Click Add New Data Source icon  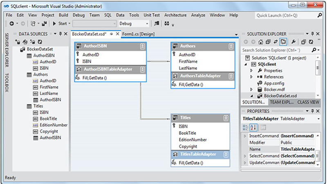[18, 42]
